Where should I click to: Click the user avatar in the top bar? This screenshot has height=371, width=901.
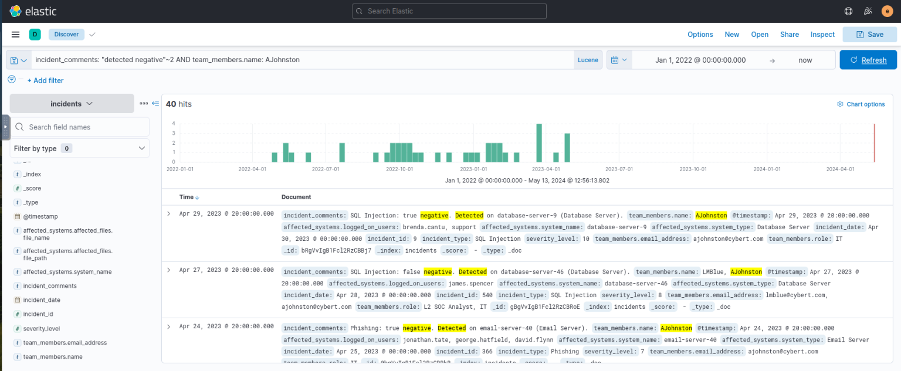click(887, 11)
